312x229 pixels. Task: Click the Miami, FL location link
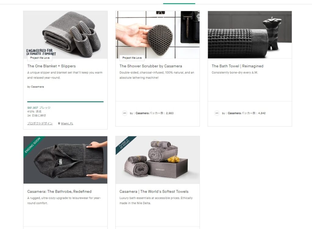click(x=67, y=123)
